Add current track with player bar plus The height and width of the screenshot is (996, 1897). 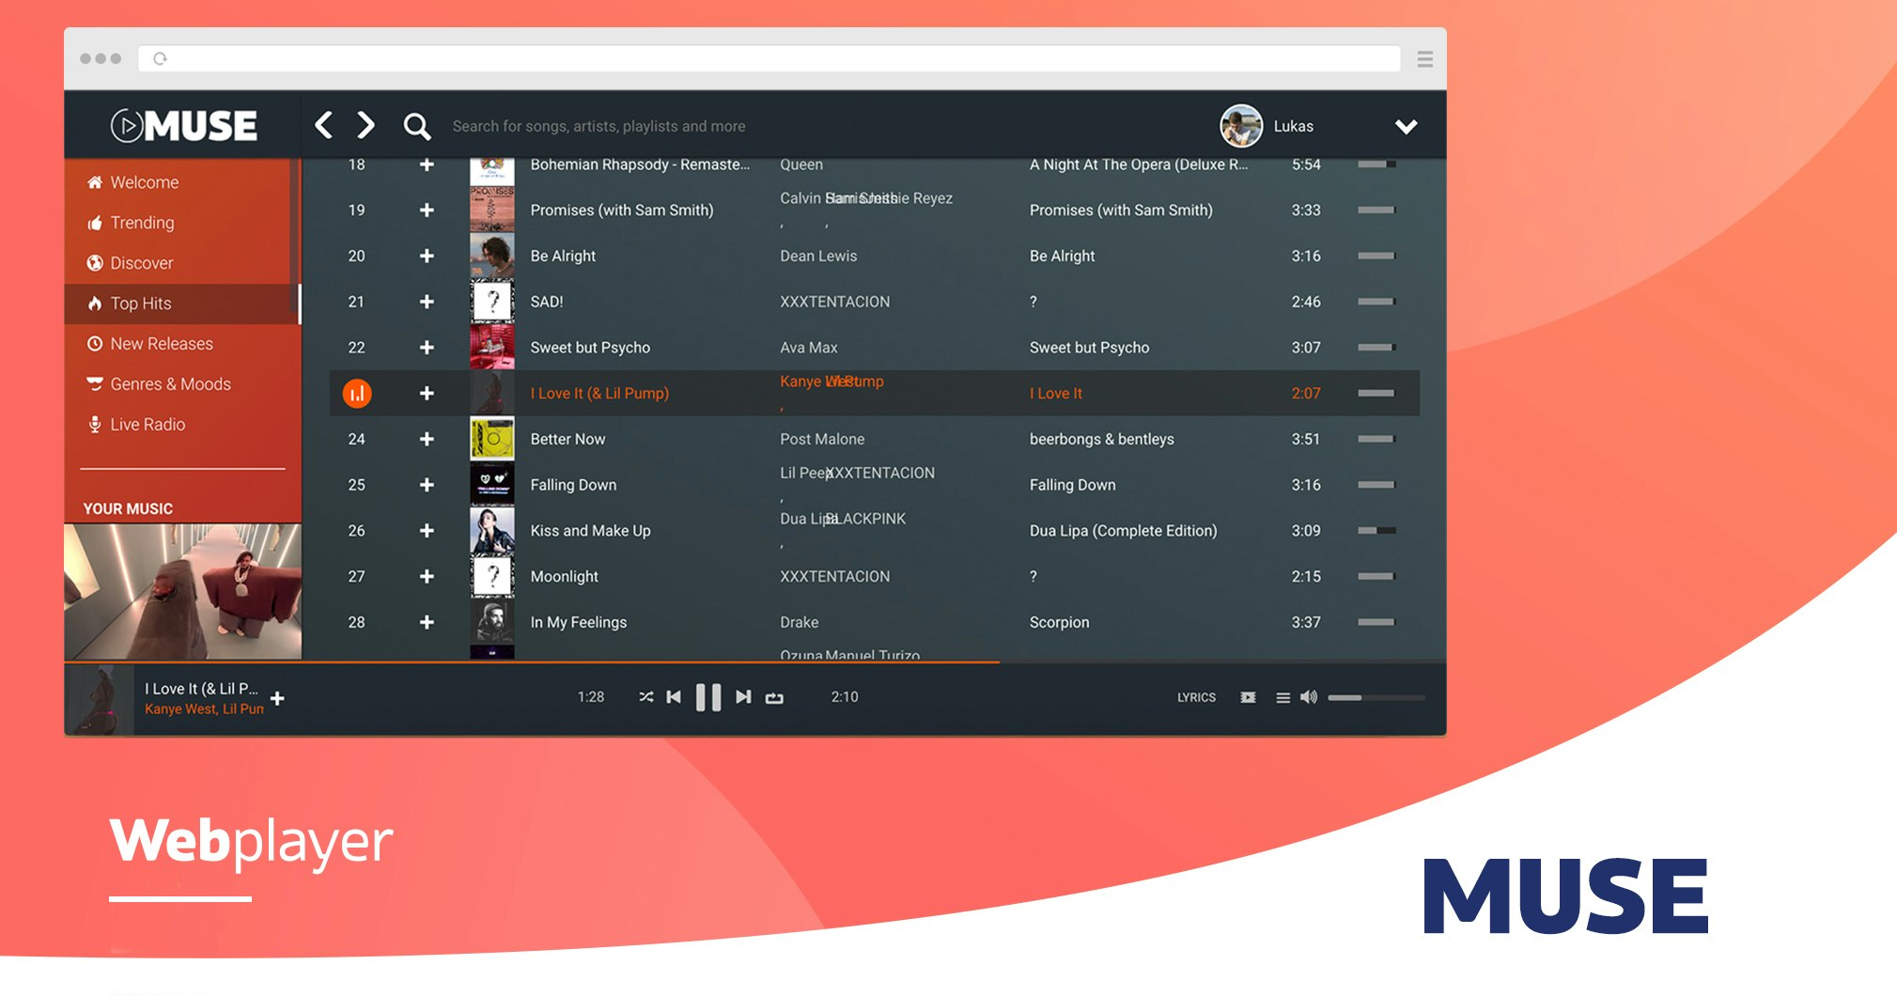click(x=277, y=698)
